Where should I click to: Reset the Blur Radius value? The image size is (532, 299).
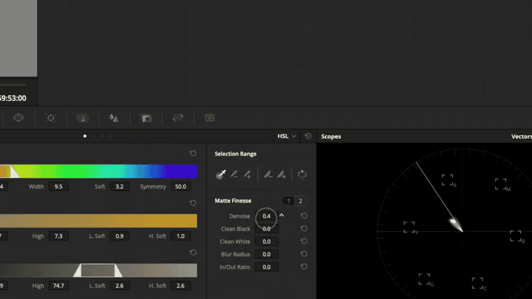[x=304, y=254]
